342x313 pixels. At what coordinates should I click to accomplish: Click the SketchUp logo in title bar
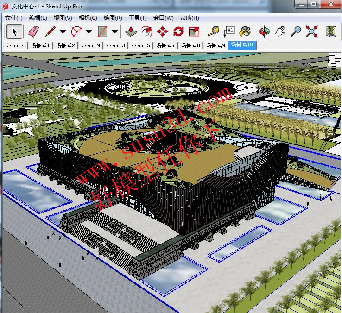click(6, 6)
